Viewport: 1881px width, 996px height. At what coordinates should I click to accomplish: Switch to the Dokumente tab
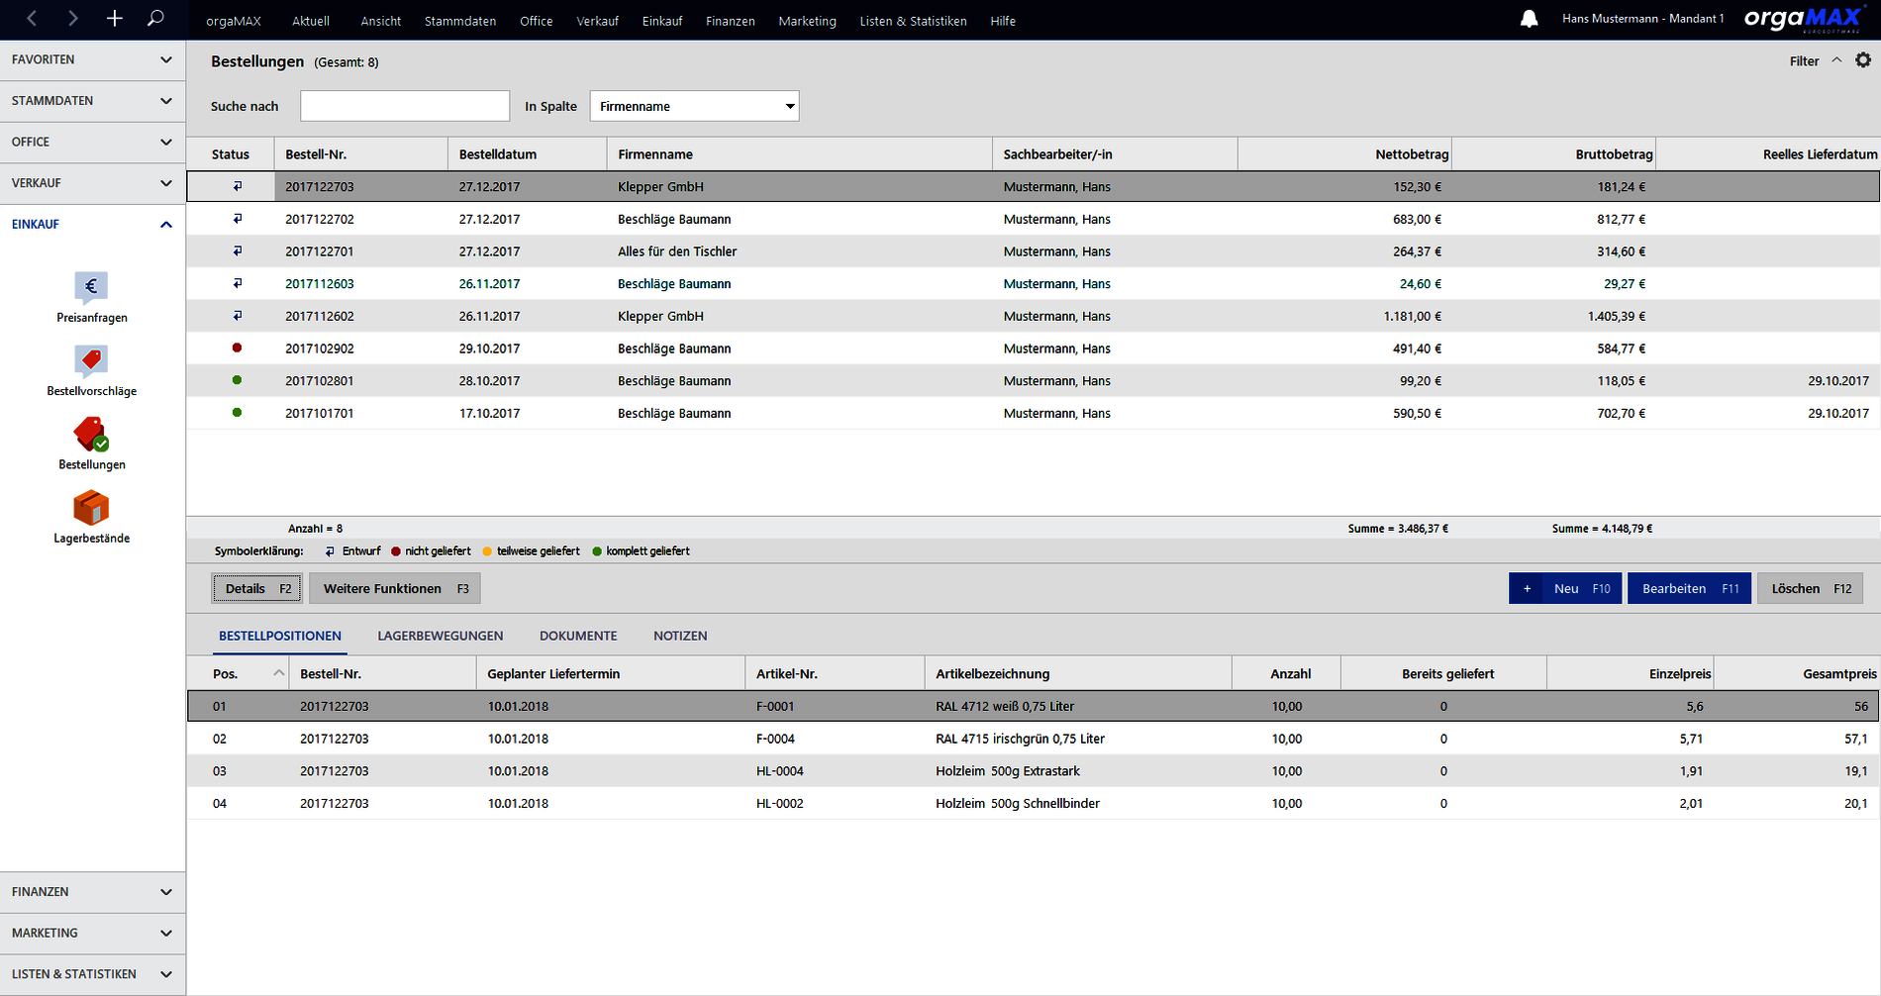point(578,636)
